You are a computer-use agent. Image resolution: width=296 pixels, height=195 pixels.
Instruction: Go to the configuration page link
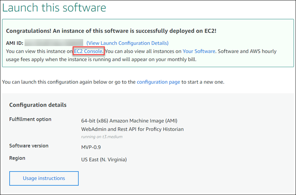pyautogui.click(x=158, y=82)
